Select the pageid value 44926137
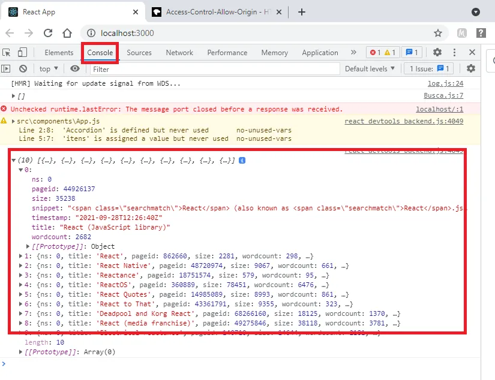495x380 pixels. click(x=79, y=189)
